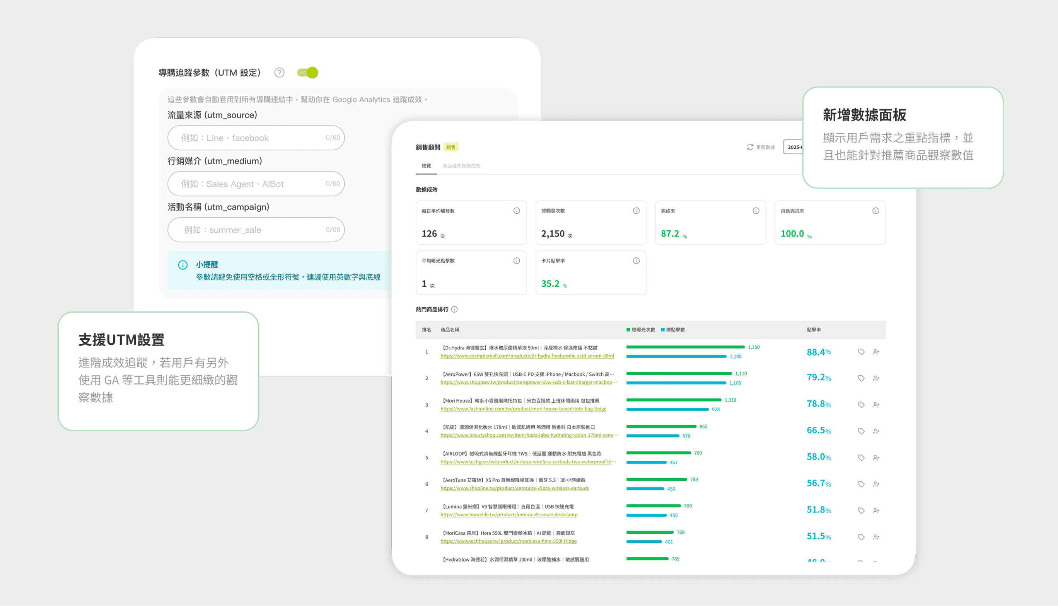
Task: Toggle the UTM tracking parameters switch
Action: tap(308, 73)
